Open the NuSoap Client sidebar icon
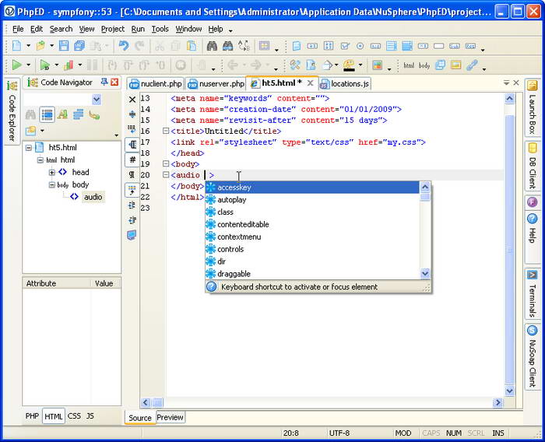 pos(532,330)
